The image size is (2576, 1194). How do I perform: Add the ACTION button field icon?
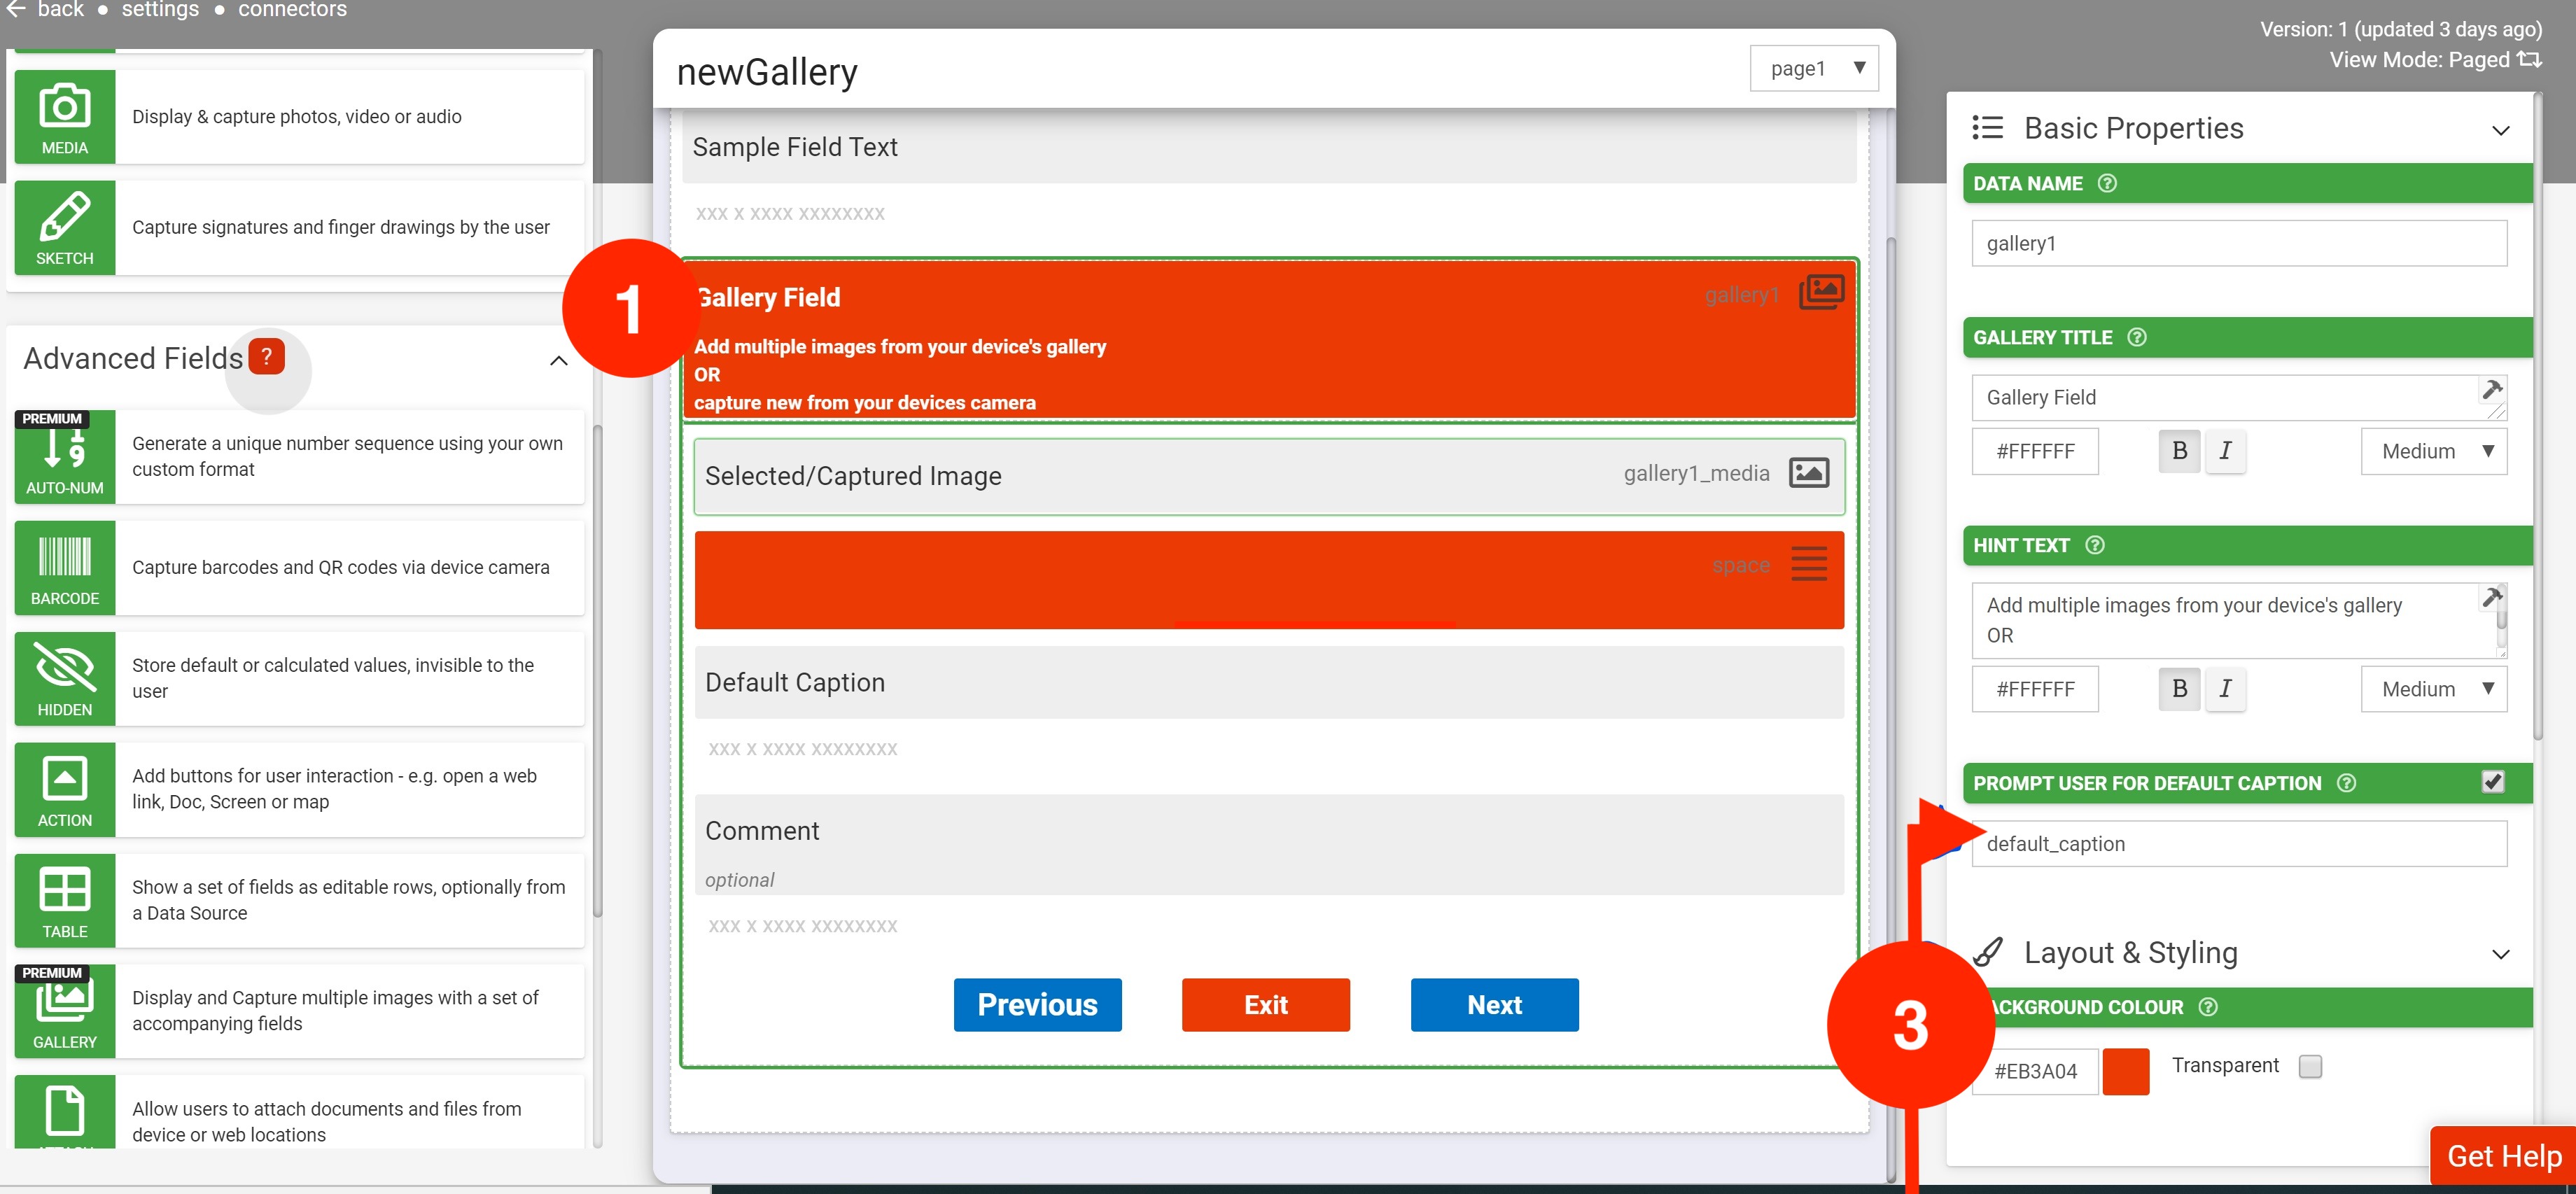(65, 789)
